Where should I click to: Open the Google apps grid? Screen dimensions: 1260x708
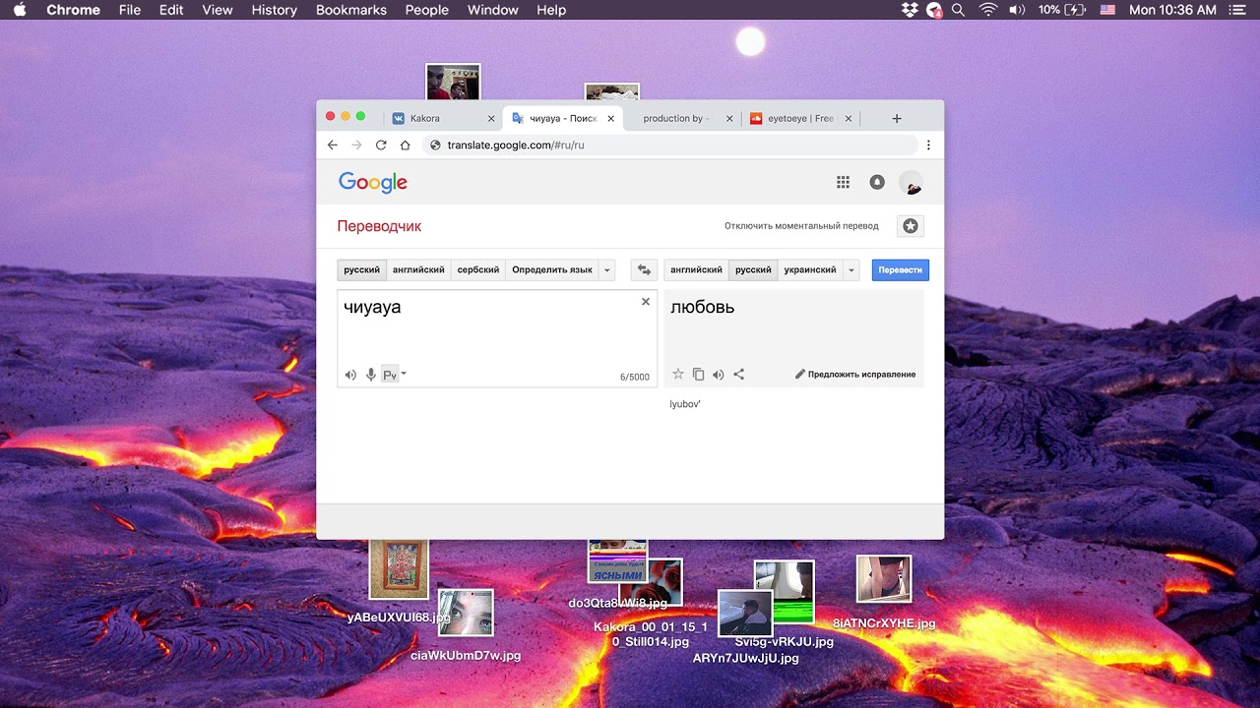pos(843,182)
